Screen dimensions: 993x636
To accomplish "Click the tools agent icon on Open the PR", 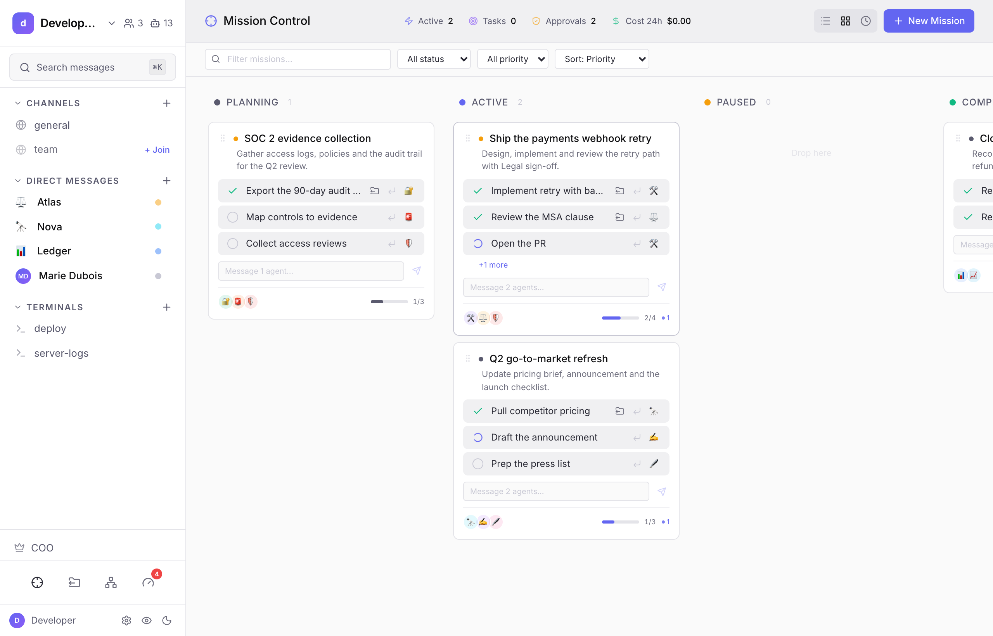I will (654, 244).
